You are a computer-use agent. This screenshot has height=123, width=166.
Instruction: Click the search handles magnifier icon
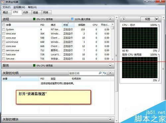point(100,73)
